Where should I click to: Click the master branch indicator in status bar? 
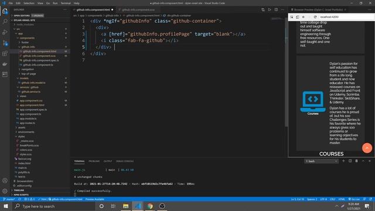point(9,199)
